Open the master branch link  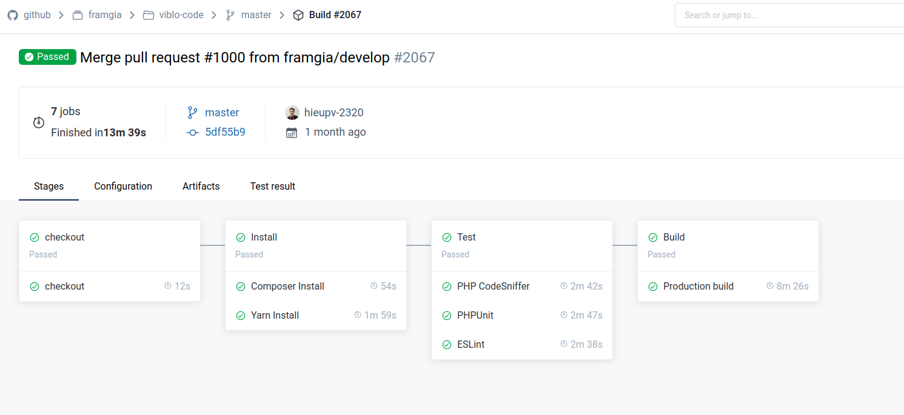click(x=222, y=113)
